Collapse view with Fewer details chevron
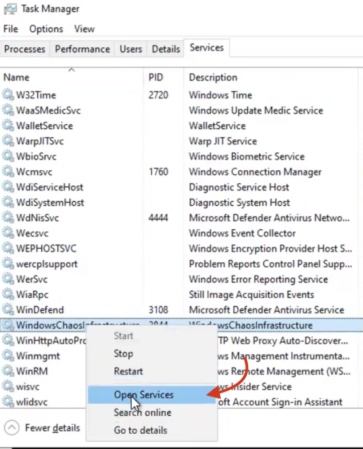 tap(13, 428)
